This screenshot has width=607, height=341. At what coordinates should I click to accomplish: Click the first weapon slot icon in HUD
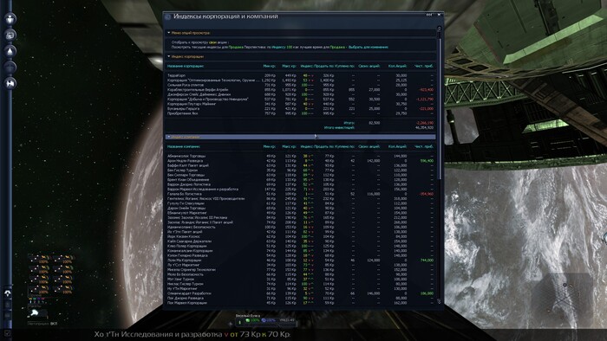(39, 259)
